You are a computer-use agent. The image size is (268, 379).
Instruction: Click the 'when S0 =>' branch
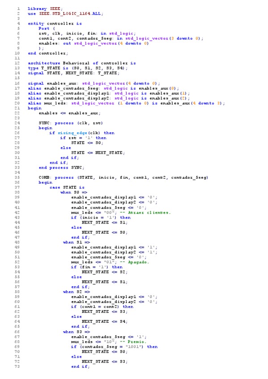tap(74, 193)
